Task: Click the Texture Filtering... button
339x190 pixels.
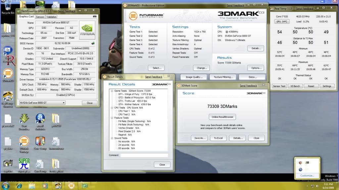Action: pyautogui.click(x=223, y=77)
